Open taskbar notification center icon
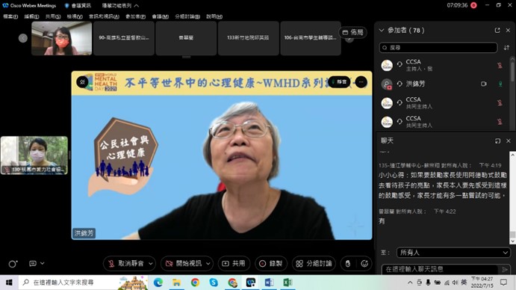 tap(503, 283)
